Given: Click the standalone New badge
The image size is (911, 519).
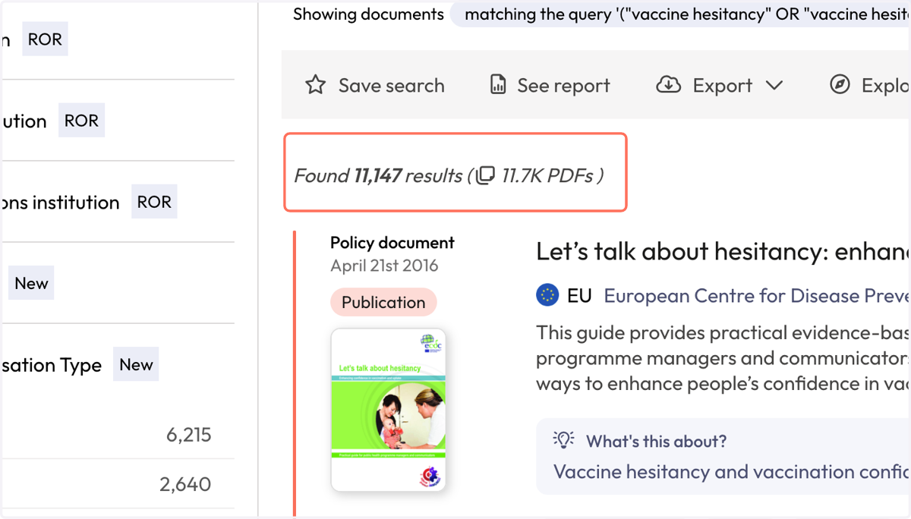Looking at the screenshot, I should click(31, 283).
